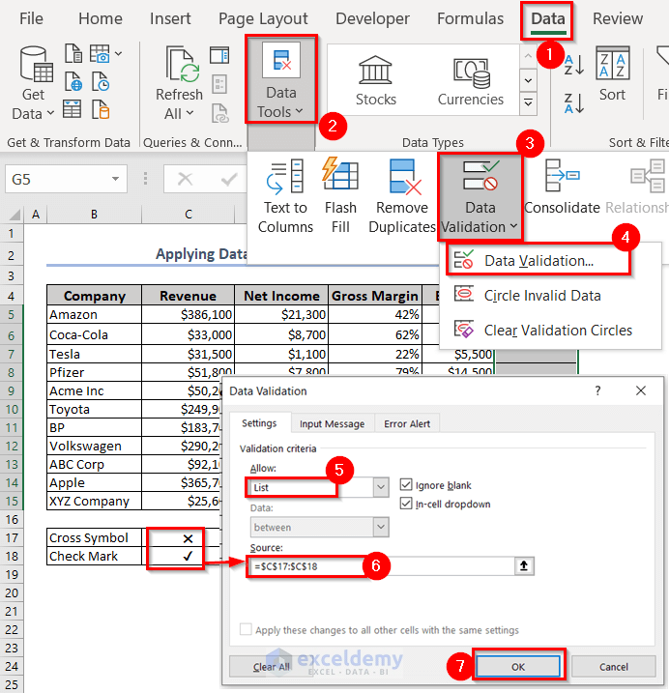Confirm formula bar entry check icon

[x=229, y=179]
